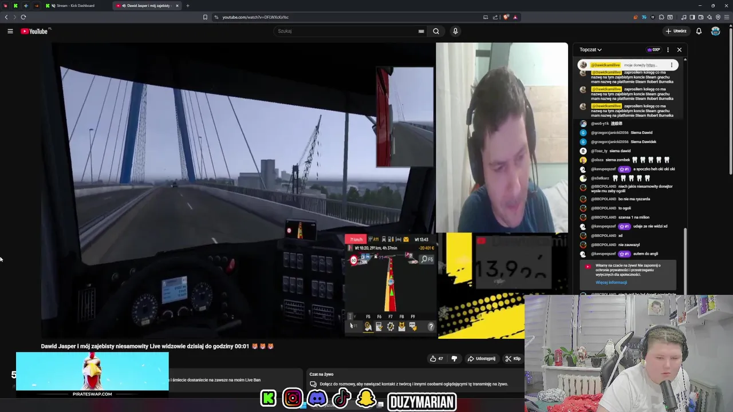Click username @Toaz_ty in chat
Image resolution: width=733 pixels, height=412 pixels.
(599, 151)
